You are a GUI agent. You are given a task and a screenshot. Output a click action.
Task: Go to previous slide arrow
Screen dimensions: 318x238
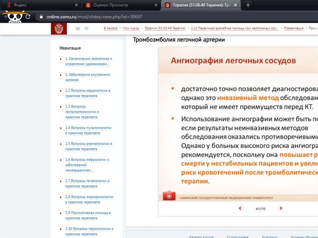pos(240,208)
